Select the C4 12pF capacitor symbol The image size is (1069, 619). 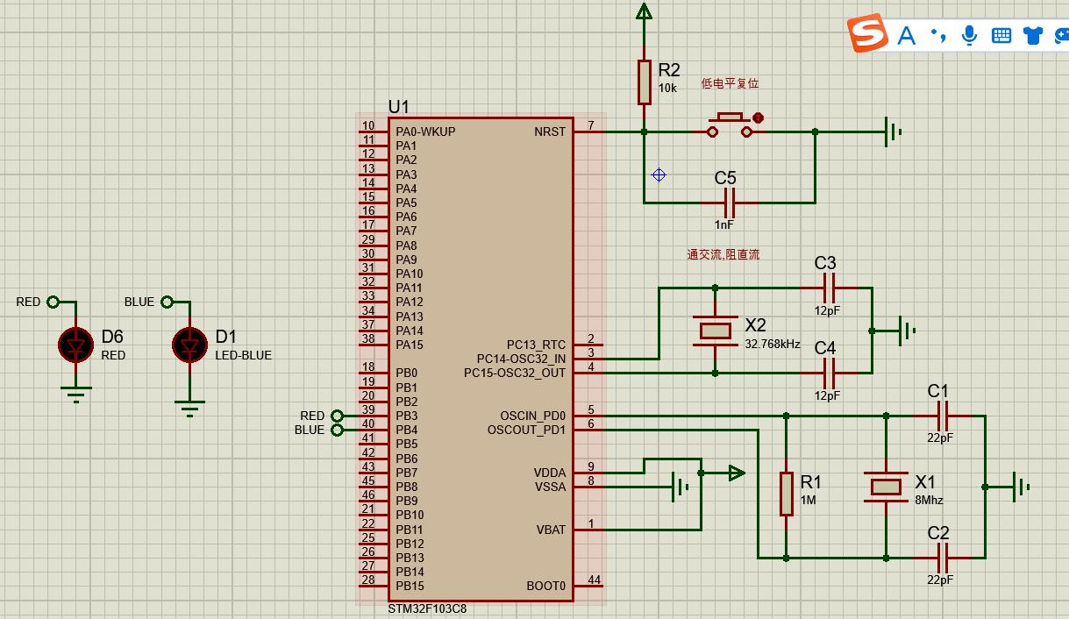(829, 373)
